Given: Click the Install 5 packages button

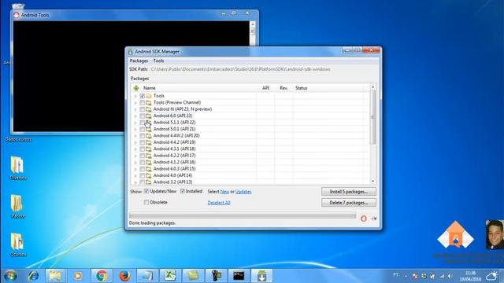Looking at the screenshot, I should pyautogui.click(x=348, y=192).
